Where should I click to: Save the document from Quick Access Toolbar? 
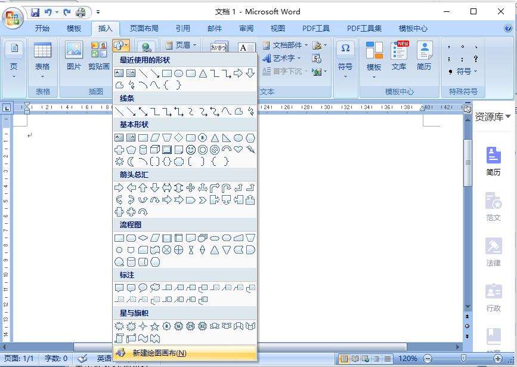point(35,13)
